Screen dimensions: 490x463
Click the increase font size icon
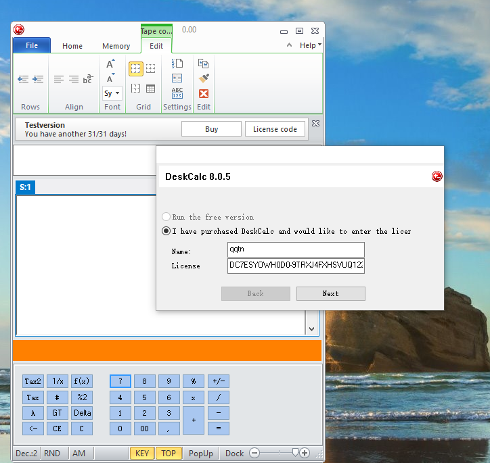(111, 64)
